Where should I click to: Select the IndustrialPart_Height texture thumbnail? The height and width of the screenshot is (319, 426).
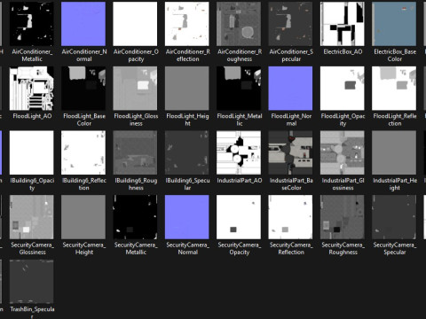coord(394,152)
